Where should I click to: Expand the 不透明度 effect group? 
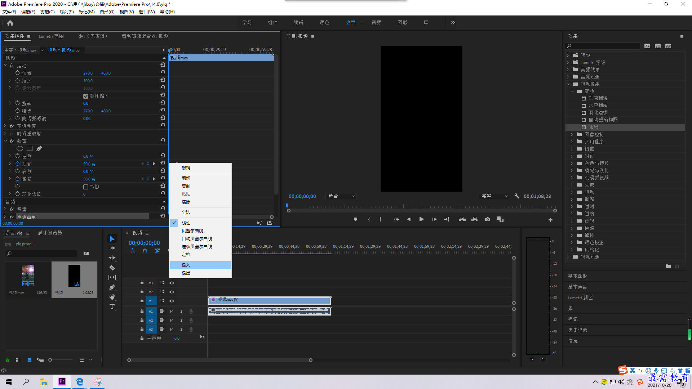(x=5, y=126)
